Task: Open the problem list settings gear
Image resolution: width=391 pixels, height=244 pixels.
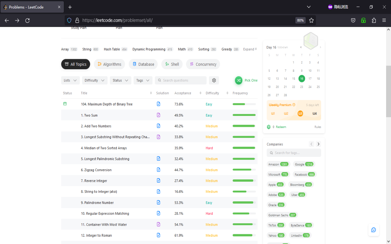Action: [214, 80]
